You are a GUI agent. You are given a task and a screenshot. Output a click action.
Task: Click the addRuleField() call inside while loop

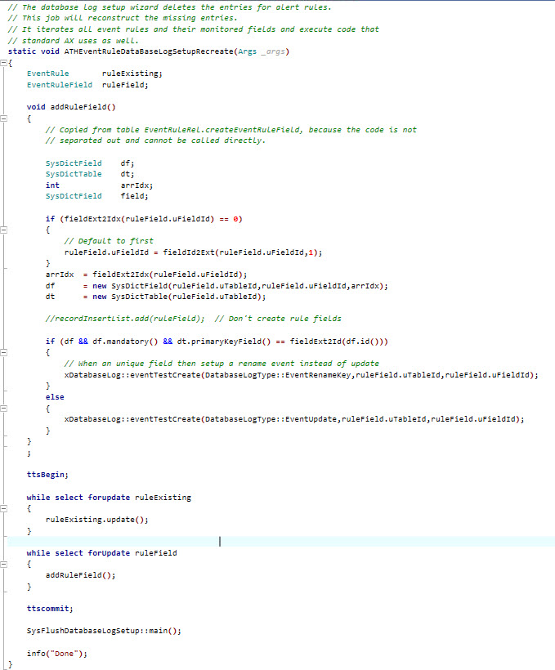pyautogui.click(x=80, y=574)
